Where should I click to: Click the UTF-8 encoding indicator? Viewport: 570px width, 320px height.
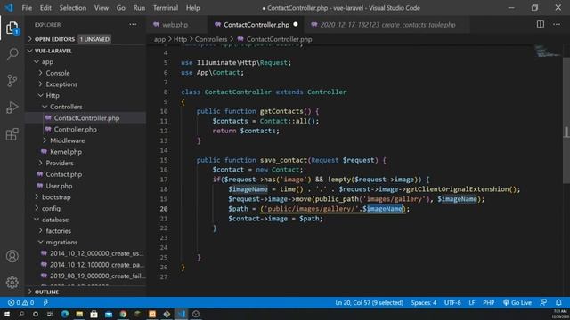coord(452,302)
